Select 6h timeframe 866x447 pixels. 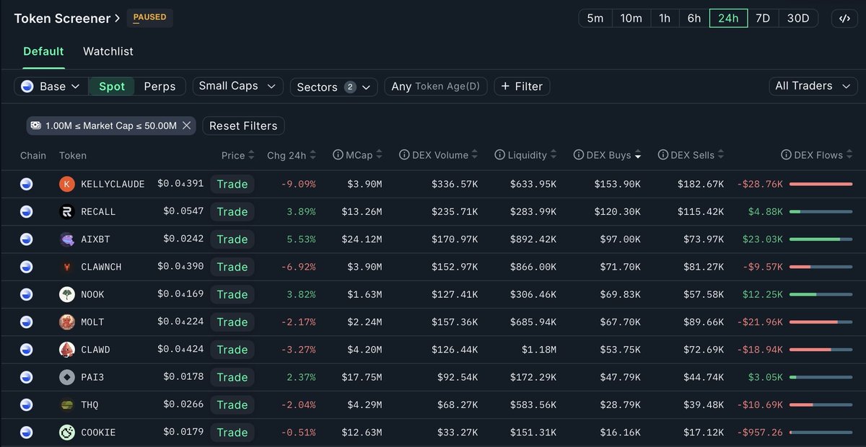click(x=694, y=18)
